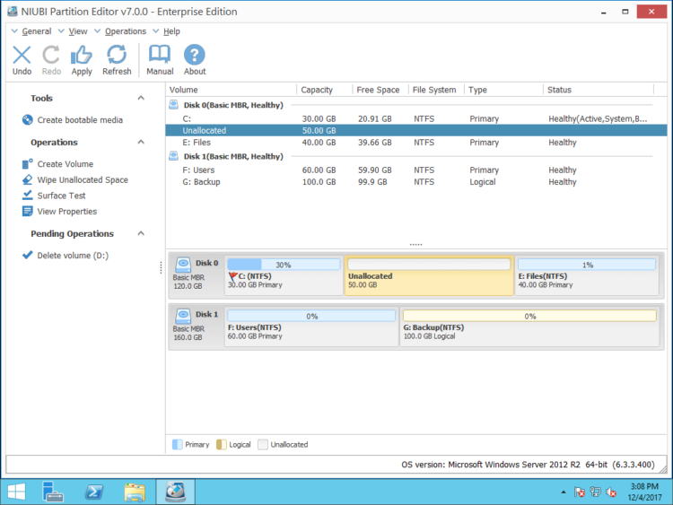
Task: Click the Surface Test icon
Action: [x=28, y=196]
